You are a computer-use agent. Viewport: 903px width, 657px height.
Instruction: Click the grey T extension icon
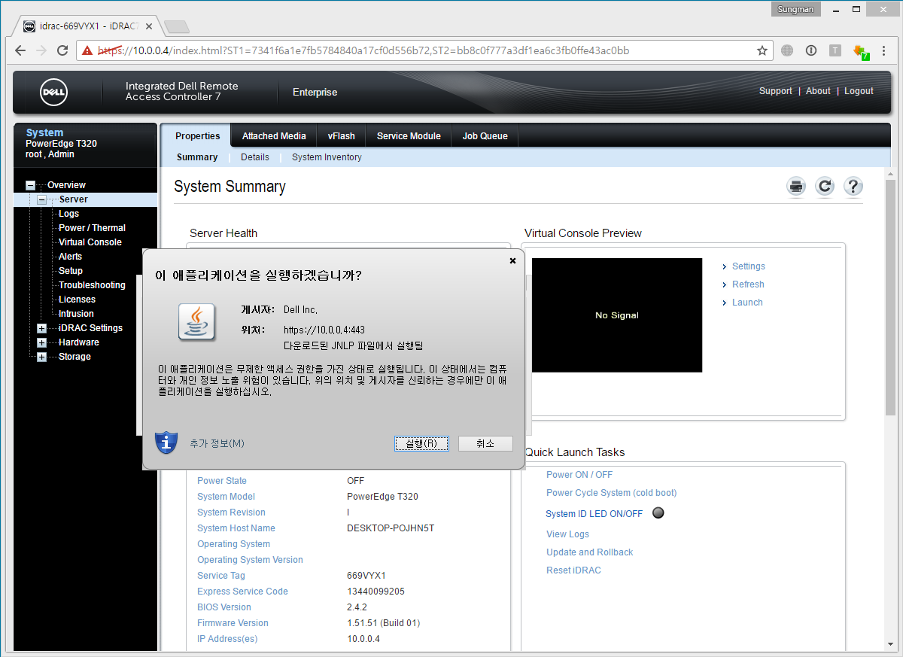point(835,50)
